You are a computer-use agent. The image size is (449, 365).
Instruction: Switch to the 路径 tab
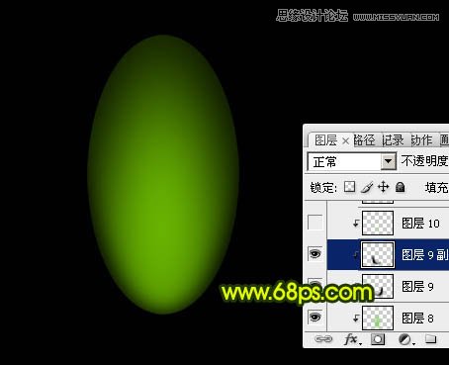(x=364, y=140)
